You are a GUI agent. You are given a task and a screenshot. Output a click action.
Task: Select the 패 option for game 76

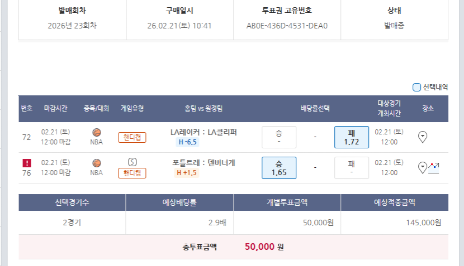(x=352, y=168)
